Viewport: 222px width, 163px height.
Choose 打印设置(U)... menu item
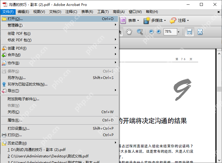pos(60,128)
